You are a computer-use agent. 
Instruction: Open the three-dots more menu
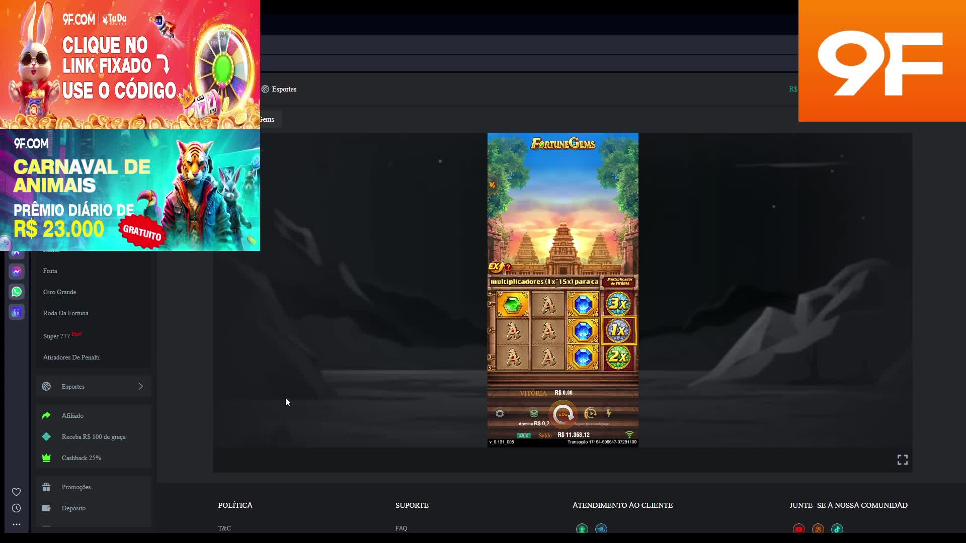click(17, 524)
